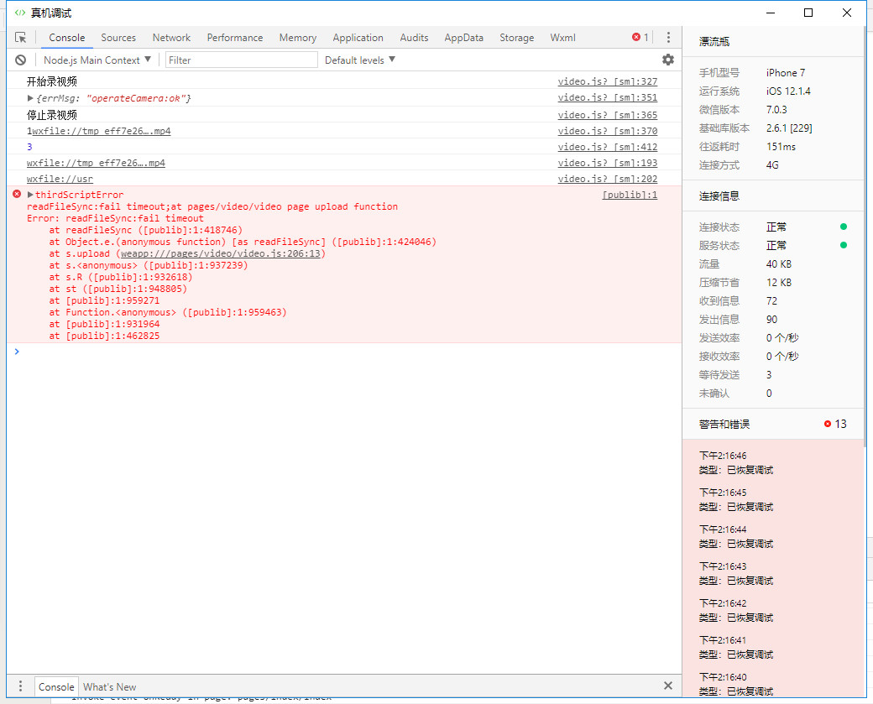
Task: Click the red error icon beside thirdScriptError
Action: coord(17,195)
